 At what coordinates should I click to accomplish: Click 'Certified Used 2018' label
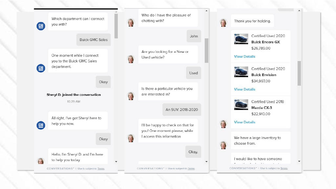[268, 102]
